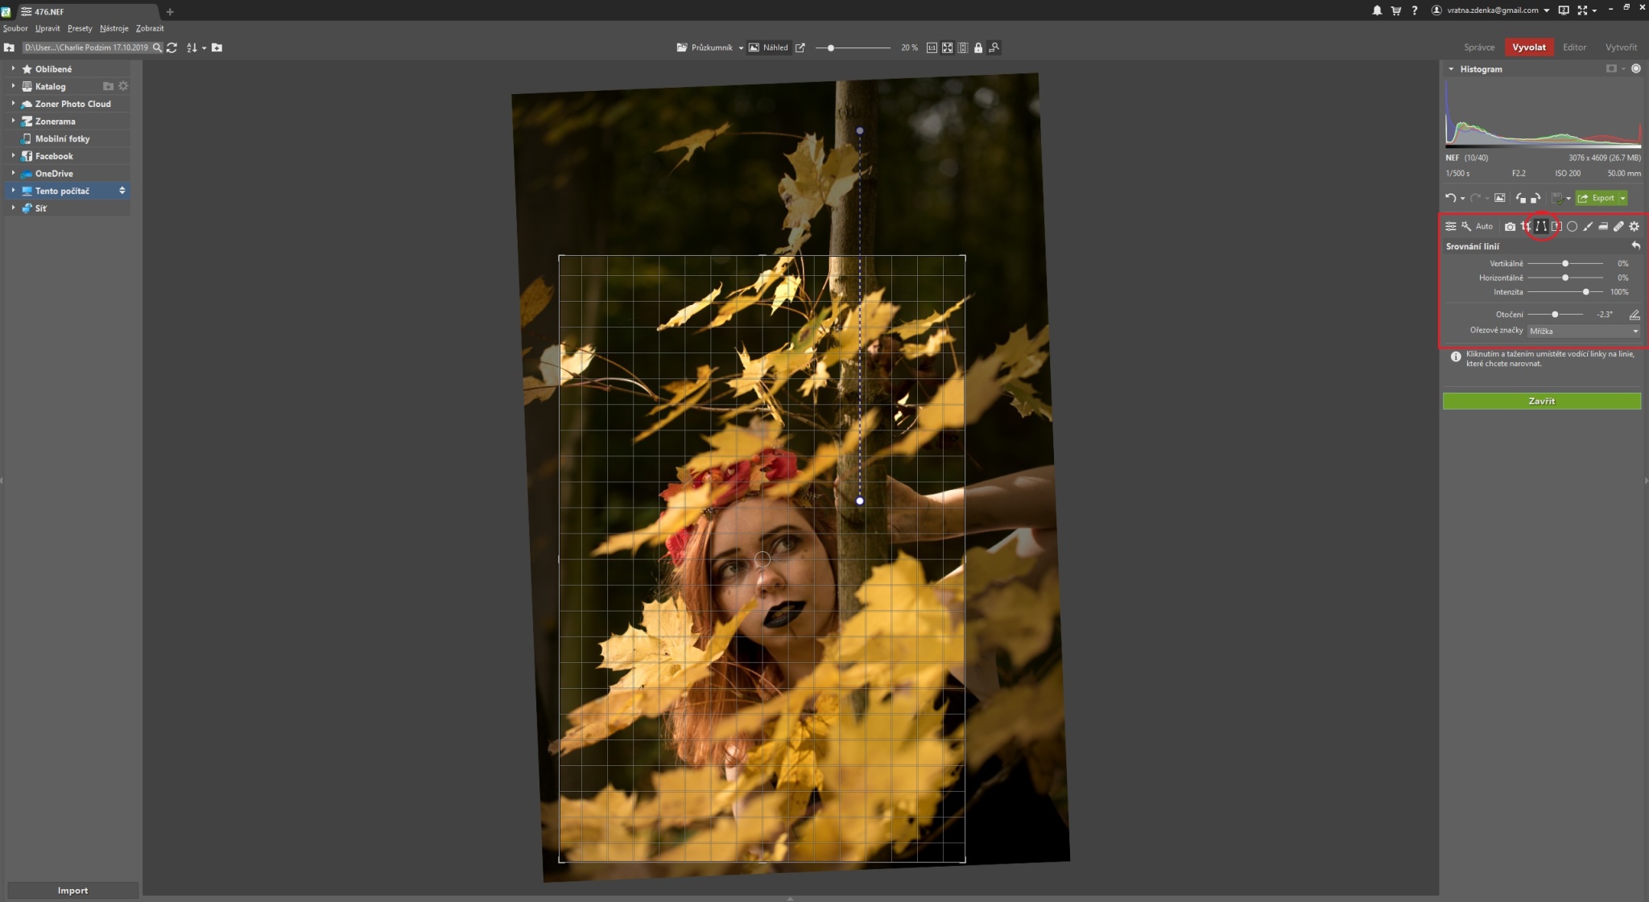The width and height of the screenshot is (1649, 902).
Task: Switch to the Správce module tab
Action: click(1479, 47)
